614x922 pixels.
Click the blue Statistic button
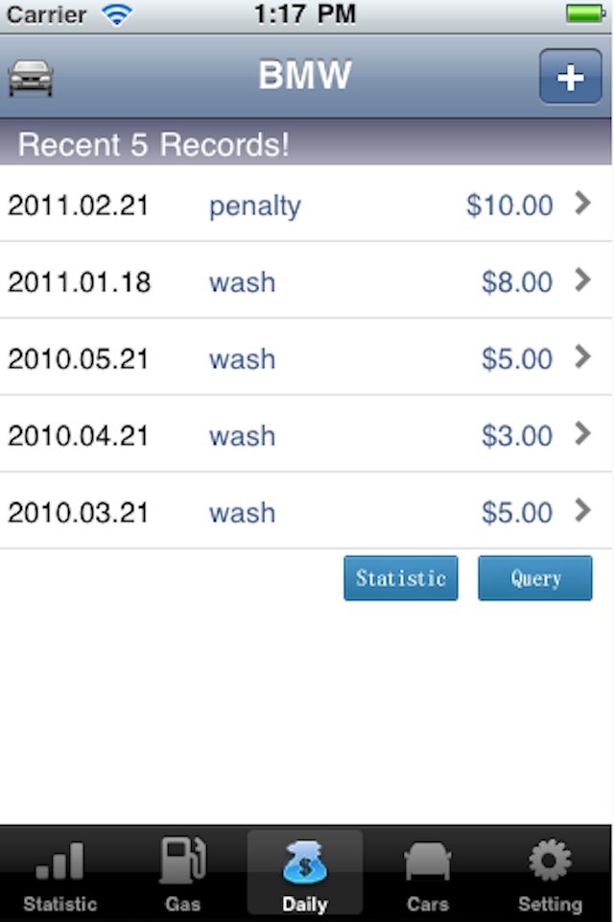(401, 578)
